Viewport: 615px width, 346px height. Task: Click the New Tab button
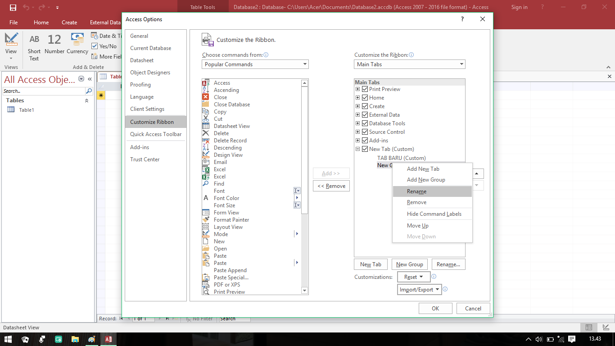(x=371, y=264)
